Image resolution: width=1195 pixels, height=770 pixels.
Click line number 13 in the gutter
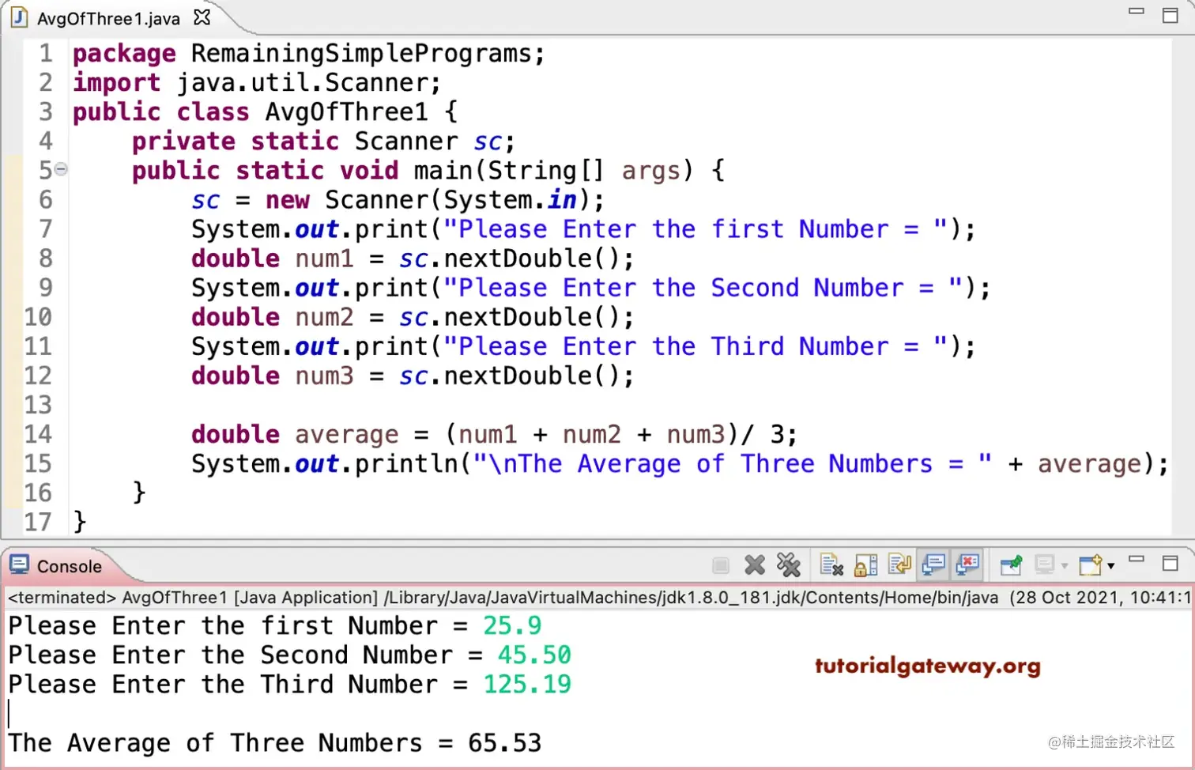(38, 405)
